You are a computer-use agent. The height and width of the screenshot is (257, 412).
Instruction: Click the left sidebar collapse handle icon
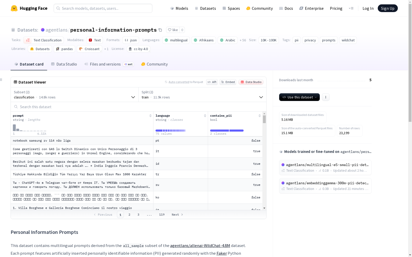(x=1, y=80)
